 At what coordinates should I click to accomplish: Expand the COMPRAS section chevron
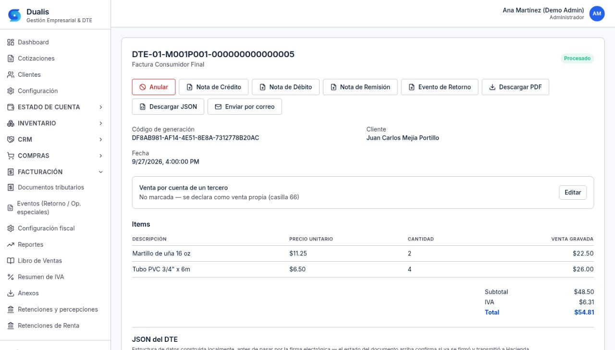100,156
